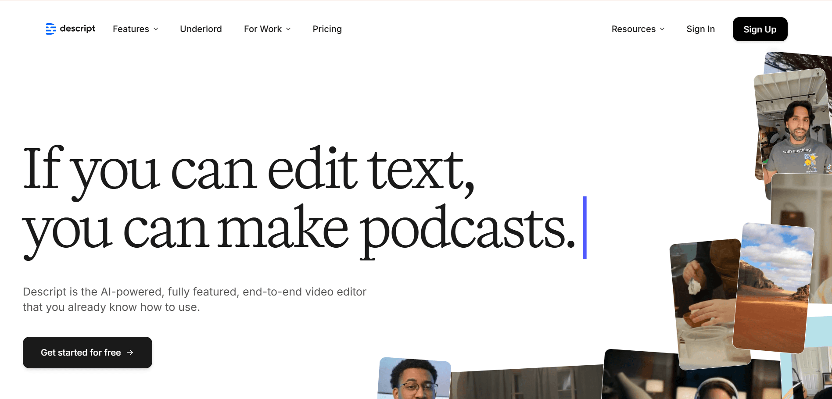
Task: Open the Resources dropdown menu
Action: (638, 29)
